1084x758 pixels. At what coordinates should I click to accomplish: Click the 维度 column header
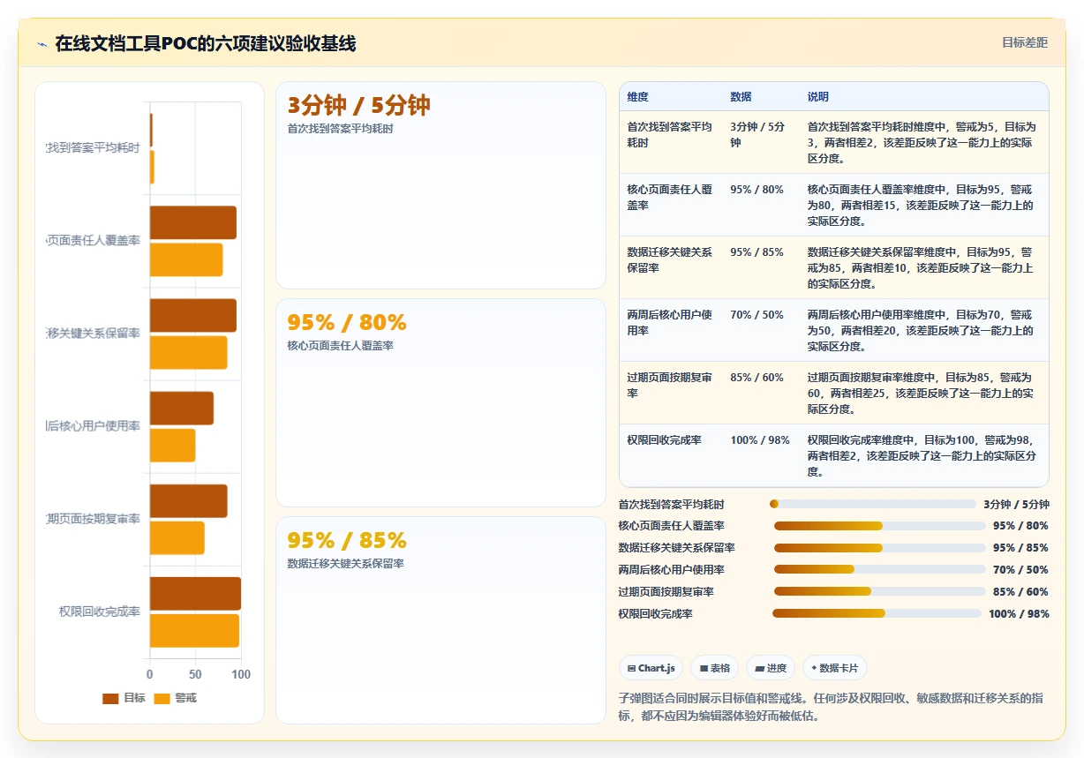(x=637, y=97)
